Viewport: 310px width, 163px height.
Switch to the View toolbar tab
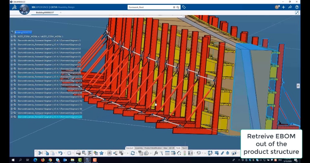pos(165,148)
